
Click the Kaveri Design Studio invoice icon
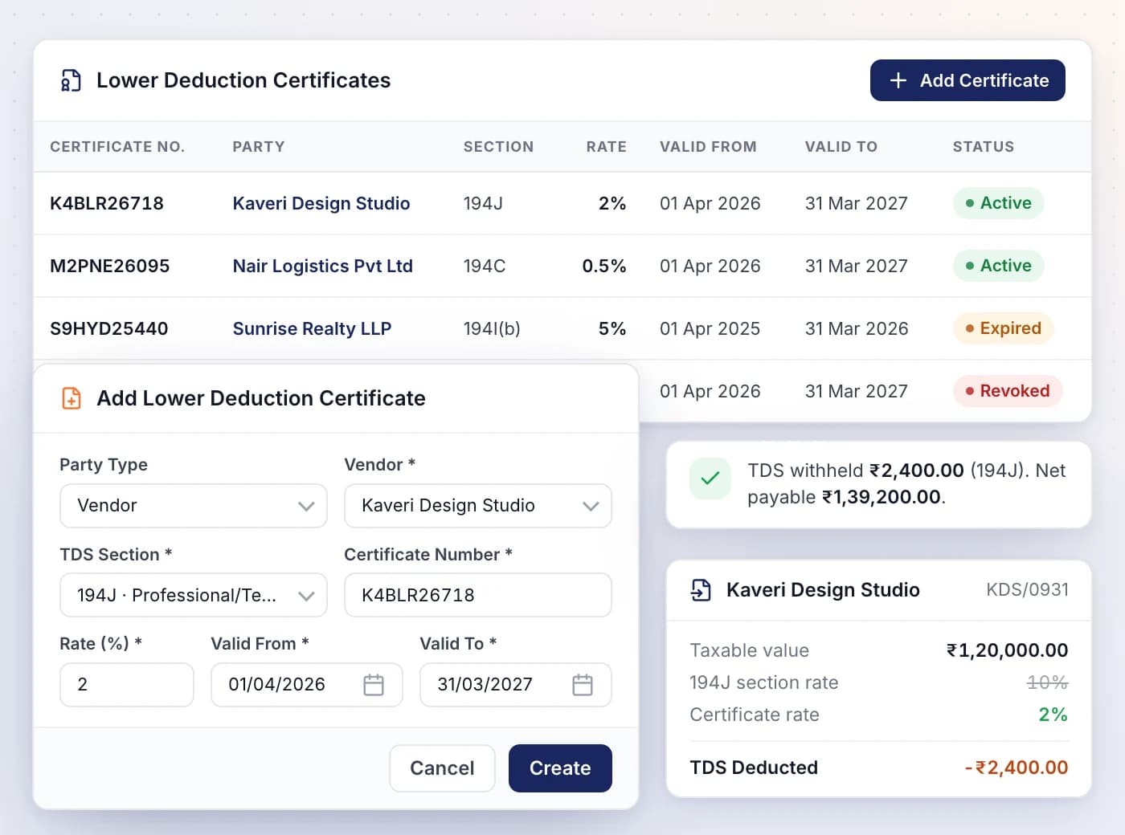(x=701, y=590)
